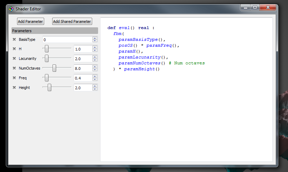Remove the BasisType parameter with its X icon

(x=14, y=39)
